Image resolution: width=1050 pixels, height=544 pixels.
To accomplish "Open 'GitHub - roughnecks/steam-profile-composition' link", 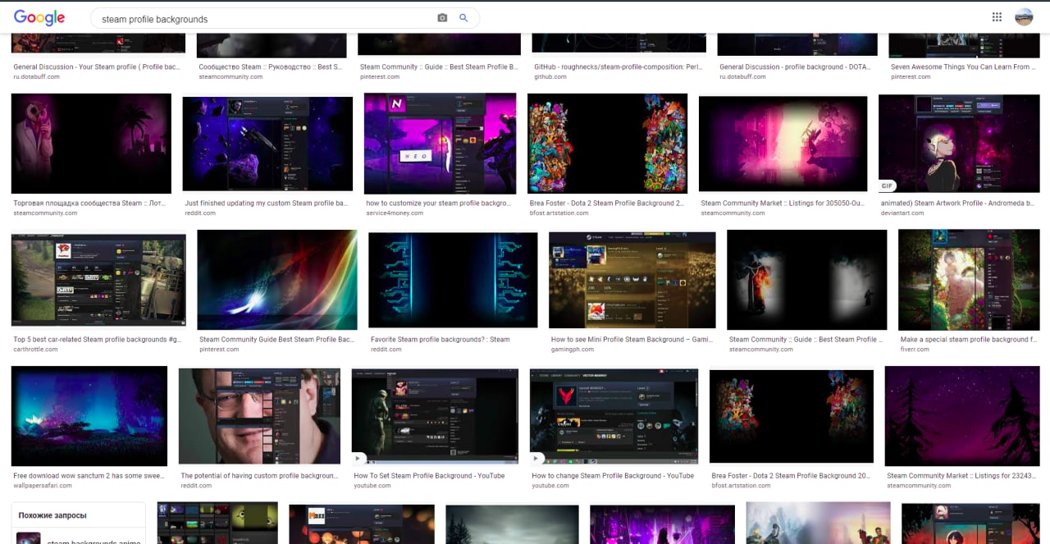I will pyautogui.click(x=620, y=67).
